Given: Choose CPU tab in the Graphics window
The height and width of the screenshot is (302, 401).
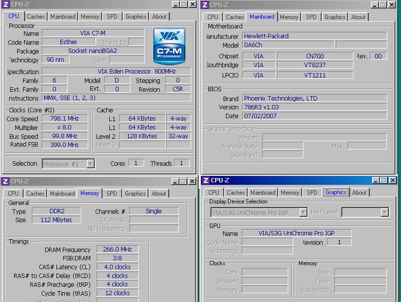Looking at the screenshot, I should (214, 193).
